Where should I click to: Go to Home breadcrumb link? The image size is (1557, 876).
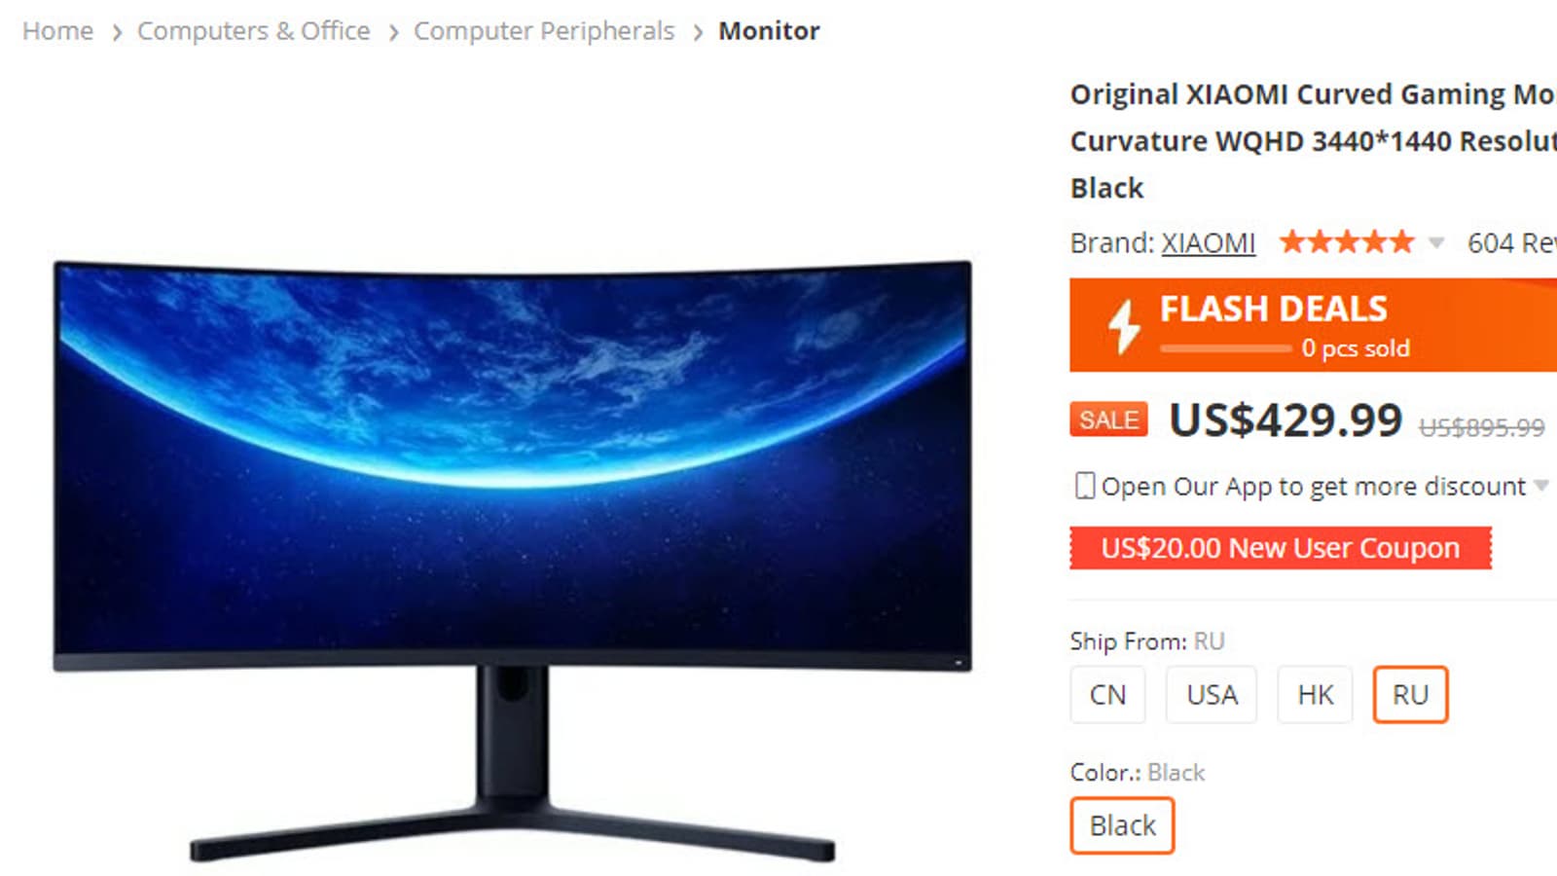tap(57, 31)
